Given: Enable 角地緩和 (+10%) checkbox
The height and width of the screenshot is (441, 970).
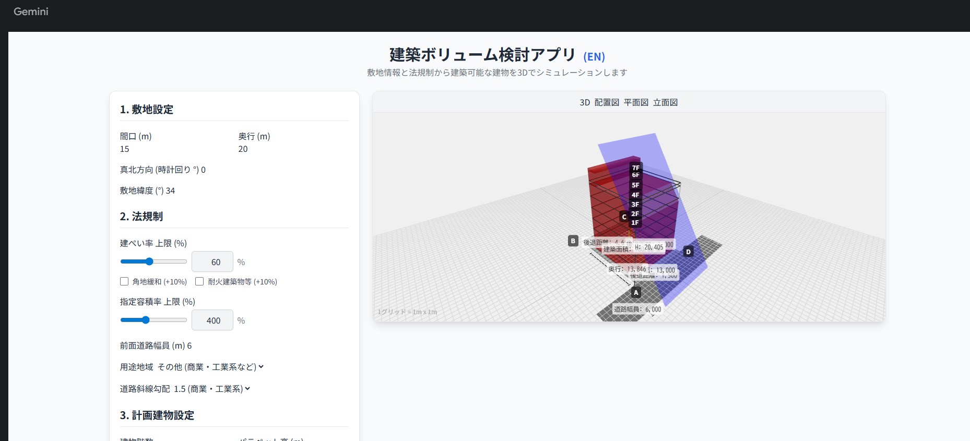Looking at the screenshot, I should pos(124,281).
